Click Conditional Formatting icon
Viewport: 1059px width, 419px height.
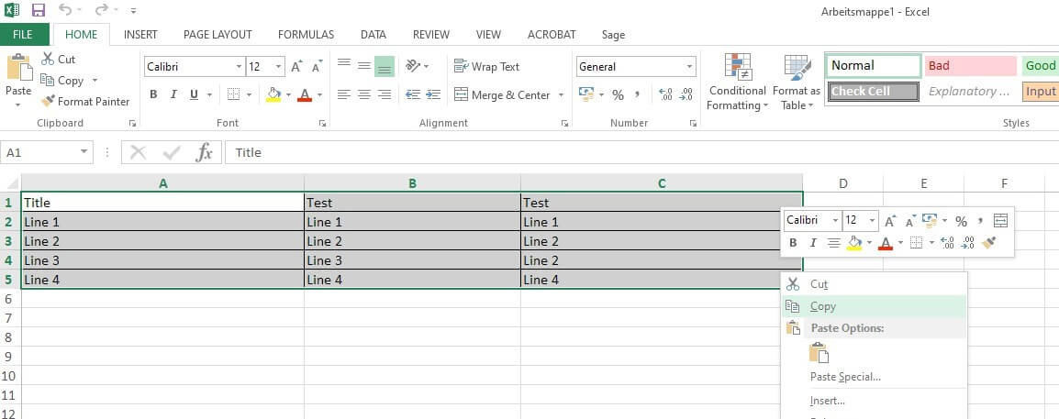737,67
